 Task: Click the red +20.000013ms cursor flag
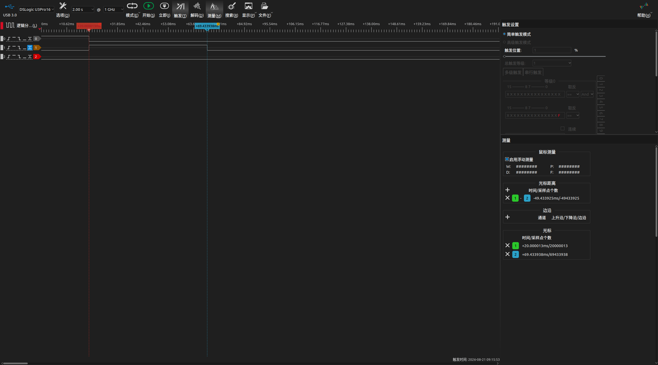89,26
